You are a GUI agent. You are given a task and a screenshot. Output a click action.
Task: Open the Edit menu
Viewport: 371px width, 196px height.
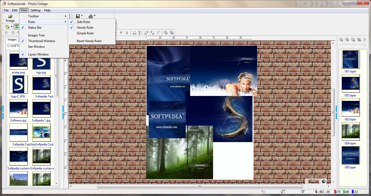point(15,10)
